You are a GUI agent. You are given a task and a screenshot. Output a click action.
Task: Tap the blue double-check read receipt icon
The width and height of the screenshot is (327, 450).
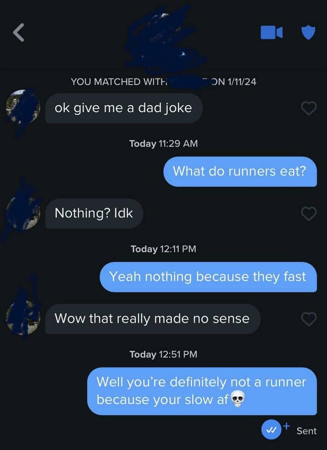pyautogui.click(x=271, y=429)
